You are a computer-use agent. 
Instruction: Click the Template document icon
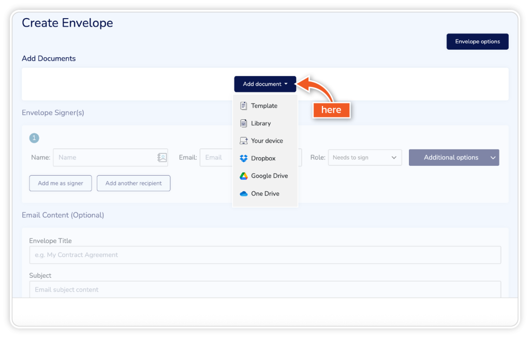[x=243, y=106]
